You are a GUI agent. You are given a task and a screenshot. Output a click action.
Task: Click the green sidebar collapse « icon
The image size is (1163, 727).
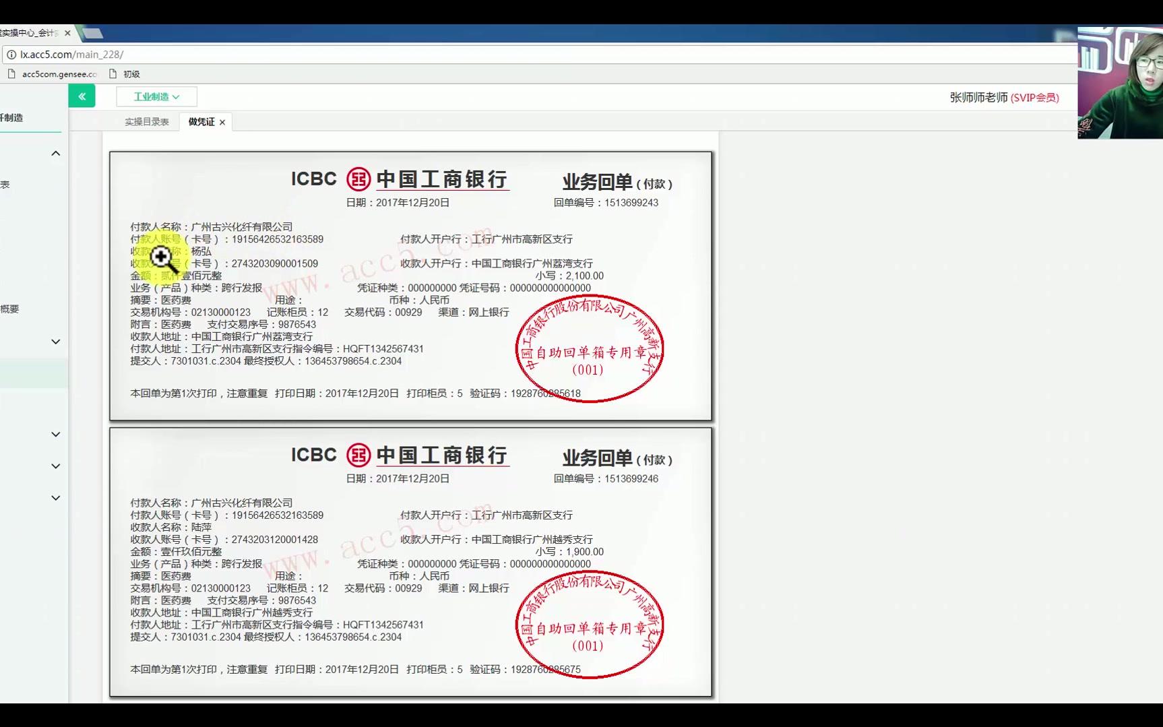(82, 96)
